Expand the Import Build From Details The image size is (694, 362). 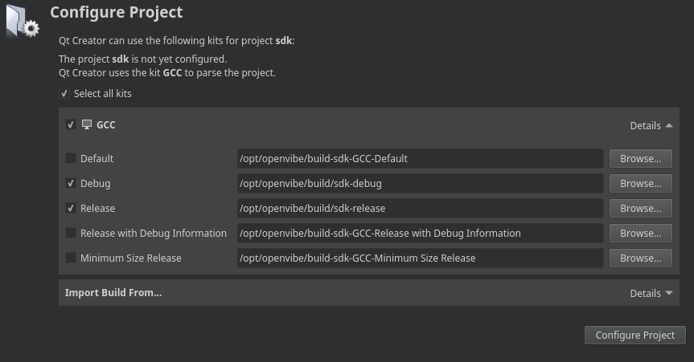(651, 294)
